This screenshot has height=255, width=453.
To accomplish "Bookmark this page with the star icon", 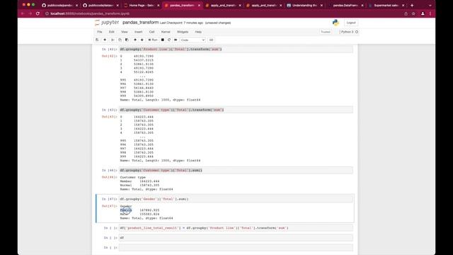I will 413,13.
